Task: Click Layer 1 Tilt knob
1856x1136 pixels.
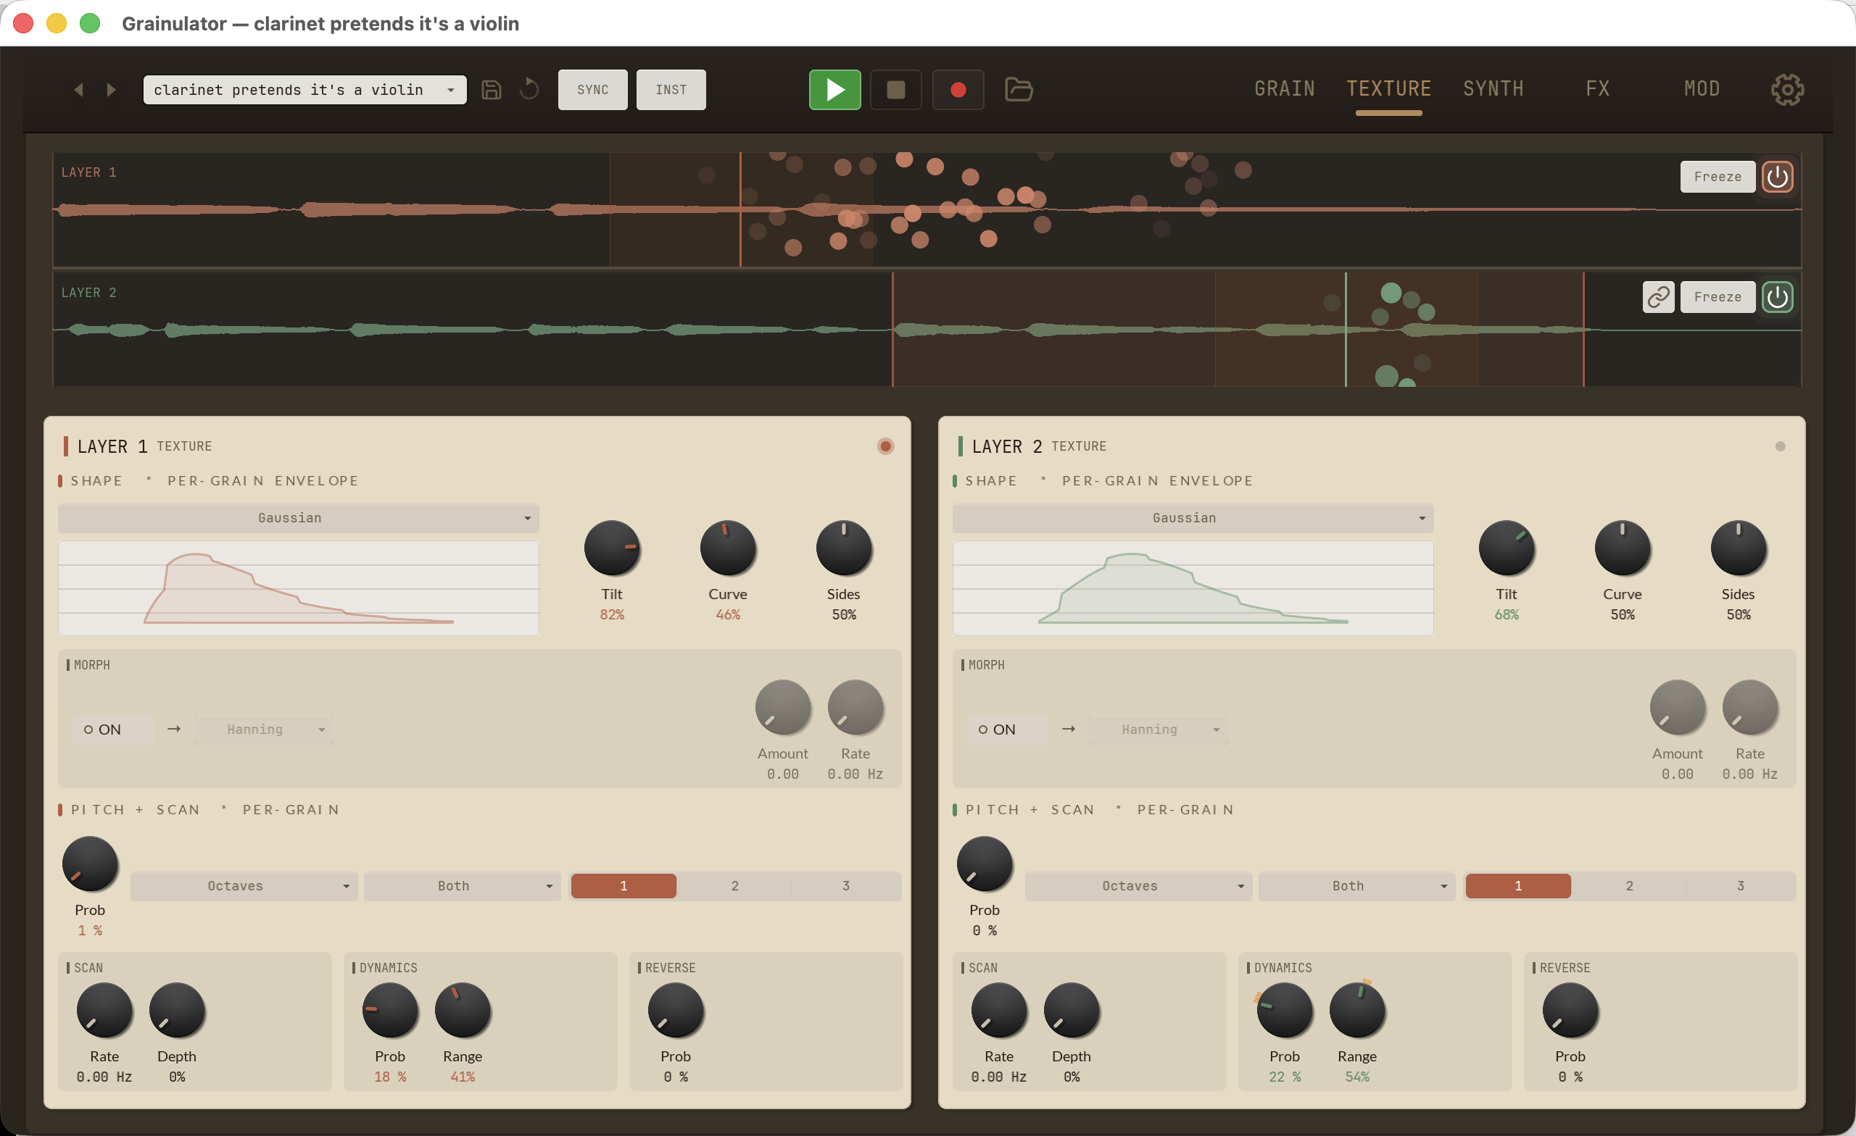Action: [612, 548]
